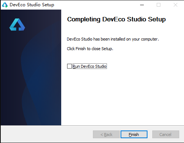This screenshot has width=184, height=143.
Task: Click the dark blue side banner image
Action: (x=31, y=67)
